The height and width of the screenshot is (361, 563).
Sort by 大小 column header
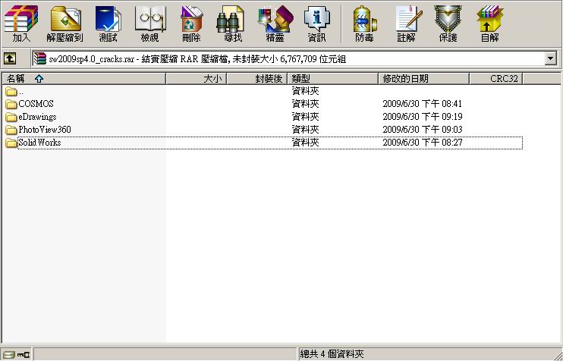tap(196, 79)
